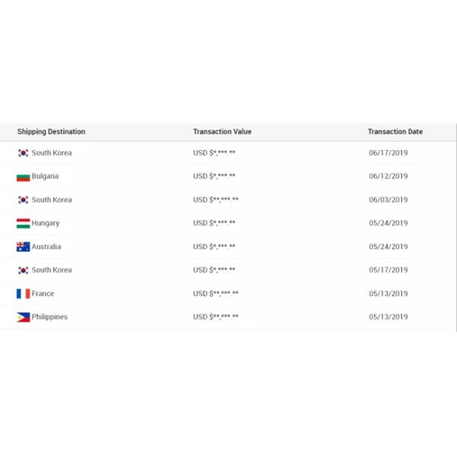Click the Philippines flag icon
Screen dimensions: 457x457
coord(23,317)
